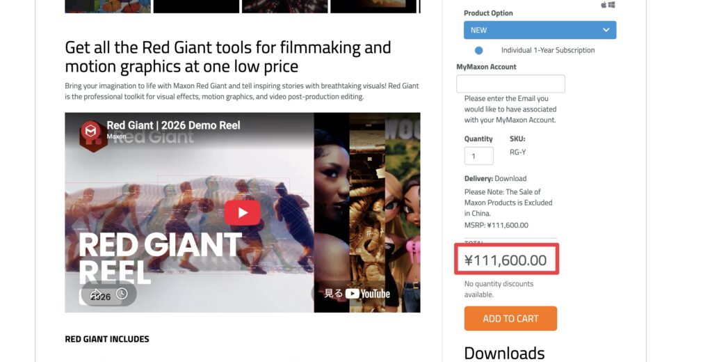Play the Red Giant 2026 Demo Reel video
This screenshot has width=712, height=362.
click(243, 213)
